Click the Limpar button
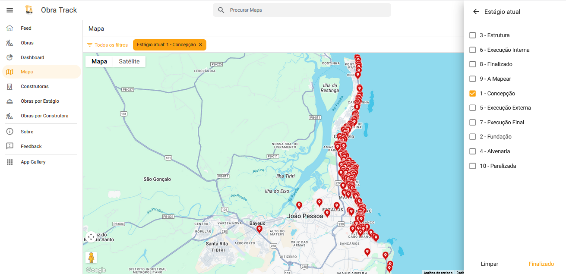566x274 pixels. (x=489, y=264)
